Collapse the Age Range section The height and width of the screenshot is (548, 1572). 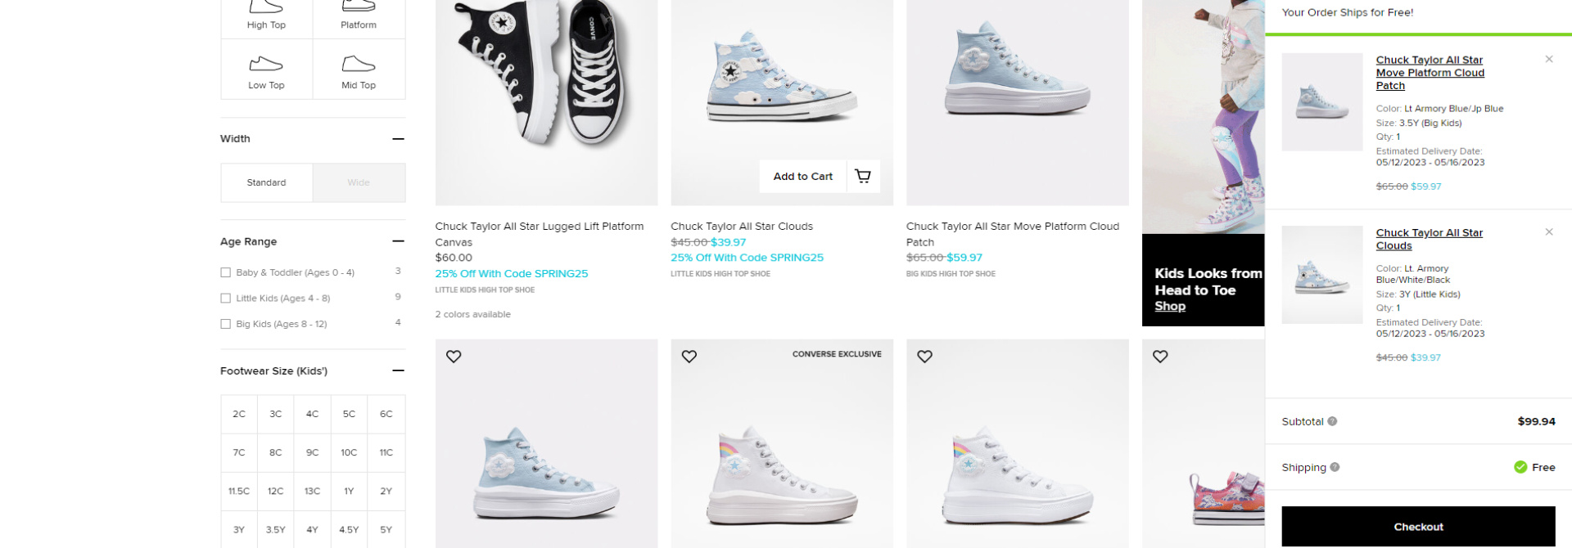(399, 240)
